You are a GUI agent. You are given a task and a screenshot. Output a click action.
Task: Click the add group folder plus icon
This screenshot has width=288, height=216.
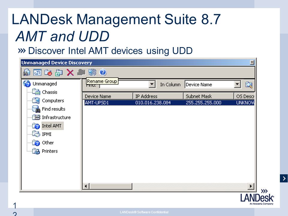[x=59, y=72]
